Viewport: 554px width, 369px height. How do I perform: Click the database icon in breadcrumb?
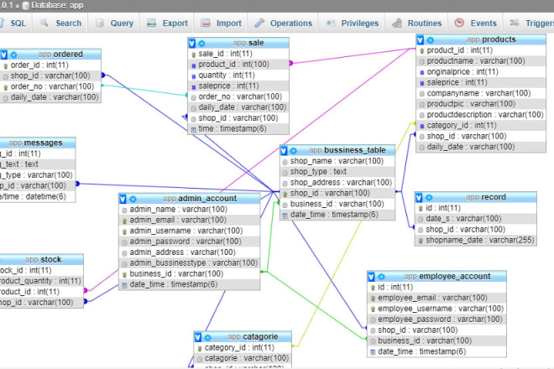[x=25, y=5]
